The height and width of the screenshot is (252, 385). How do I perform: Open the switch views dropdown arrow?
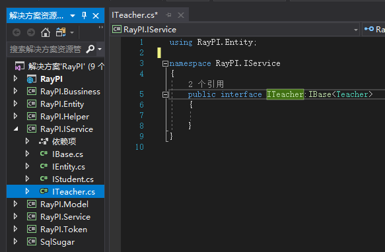72,32
